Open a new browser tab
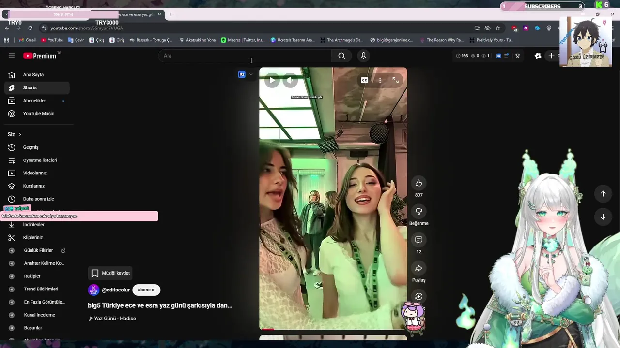 click(171, 14)
